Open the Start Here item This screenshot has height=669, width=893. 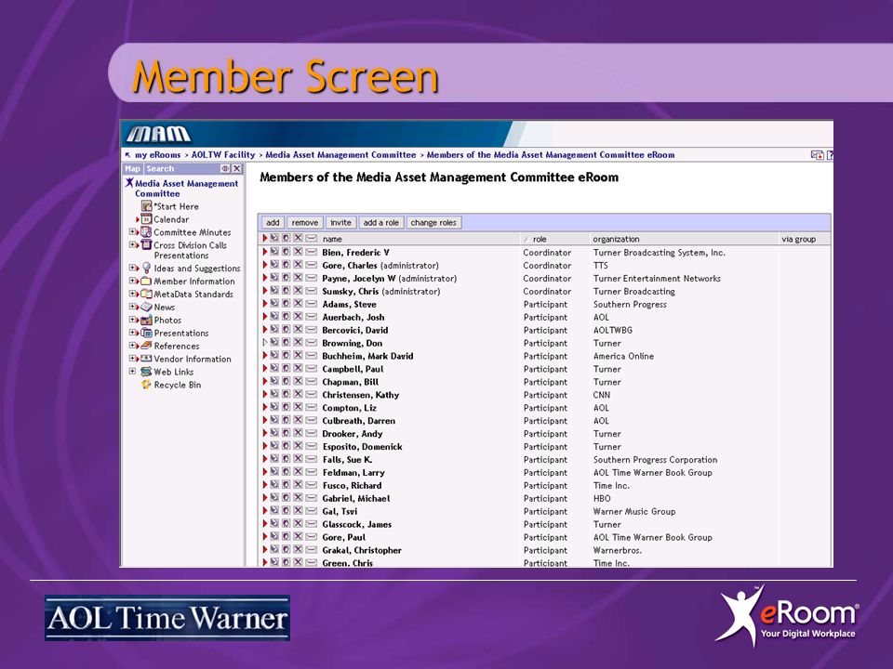coord(177,206)
